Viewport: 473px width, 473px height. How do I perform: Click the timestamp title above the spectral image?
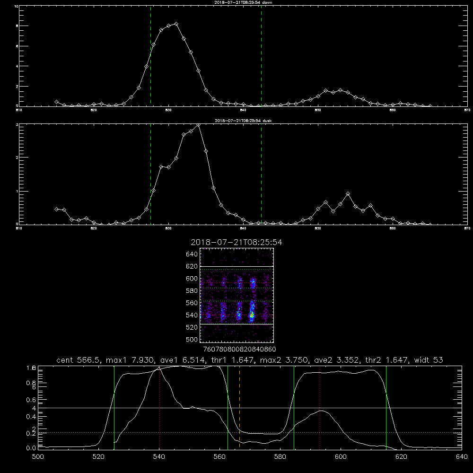click(236, 242)
